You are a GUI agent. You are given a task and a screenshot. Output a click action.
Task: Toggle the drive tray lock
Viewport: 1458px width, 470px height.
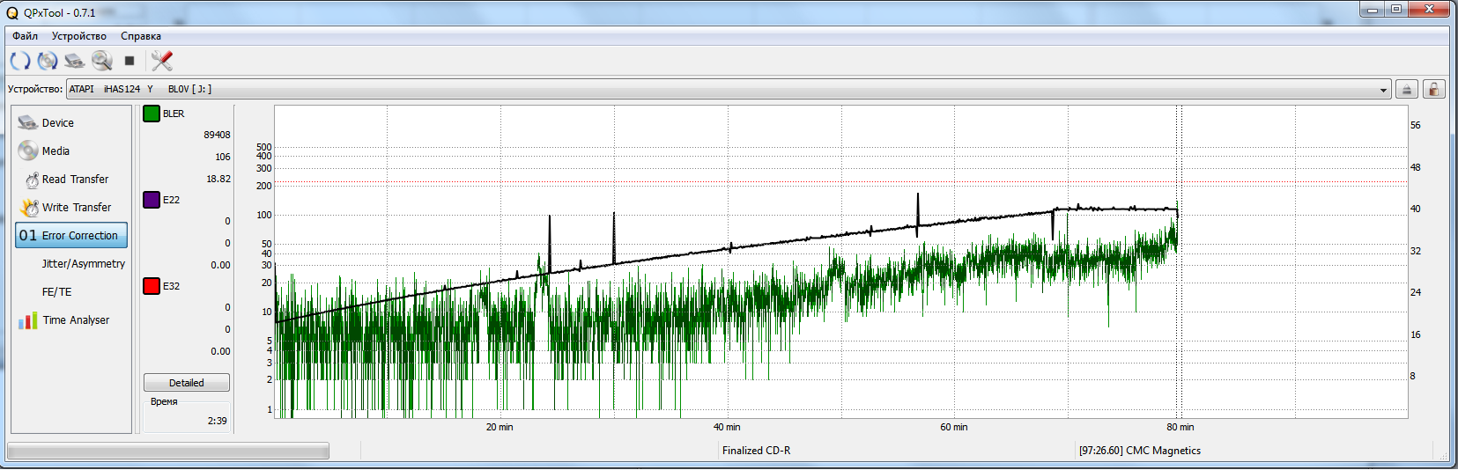(1433, 90)
